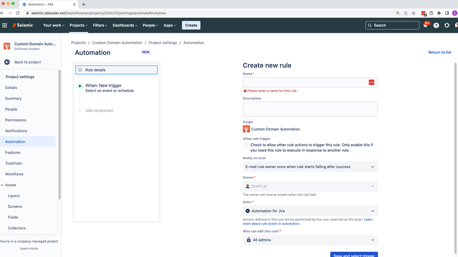Open the Your work dropdown menu

53,25
